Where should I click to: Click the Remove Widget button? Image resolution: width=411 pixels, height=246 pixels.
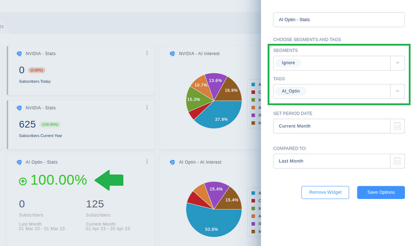tap(325, 192)
